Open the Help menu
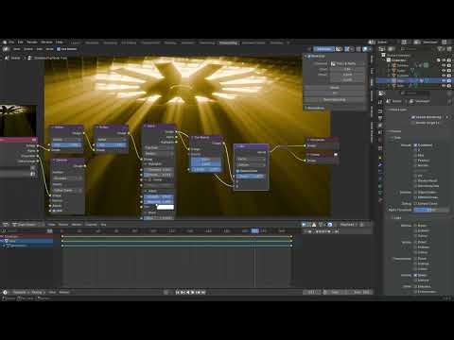The width and height of the screenshot is (454, 340). coord(60,42)
